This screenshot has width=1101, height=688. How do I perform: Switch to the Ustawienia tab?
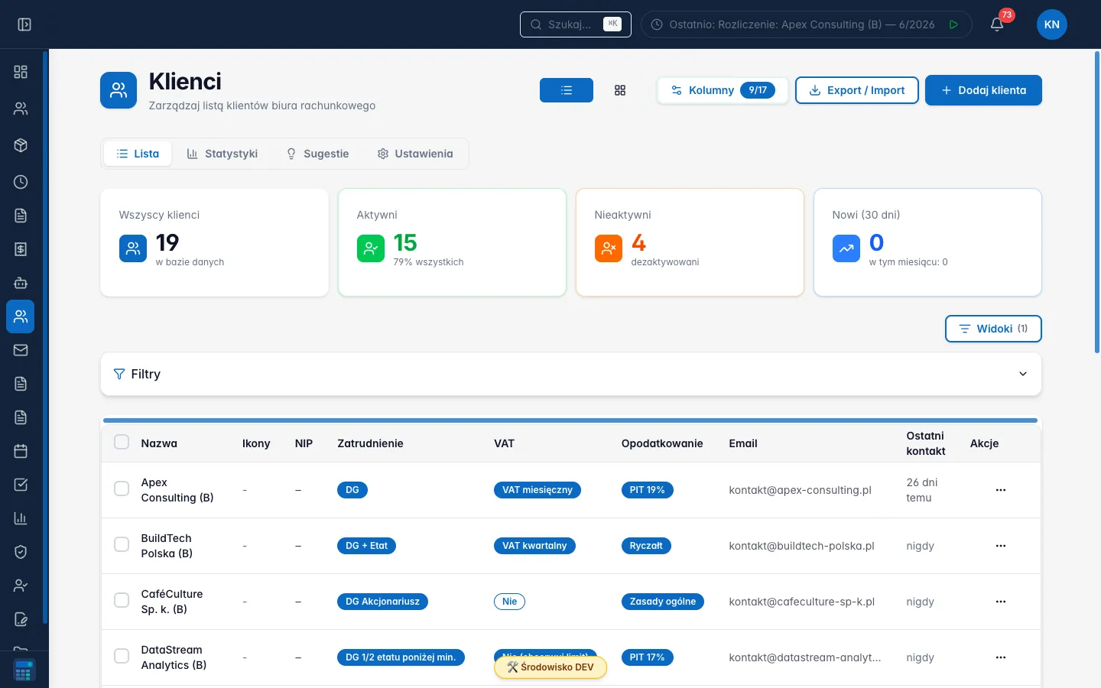(415, 154)
